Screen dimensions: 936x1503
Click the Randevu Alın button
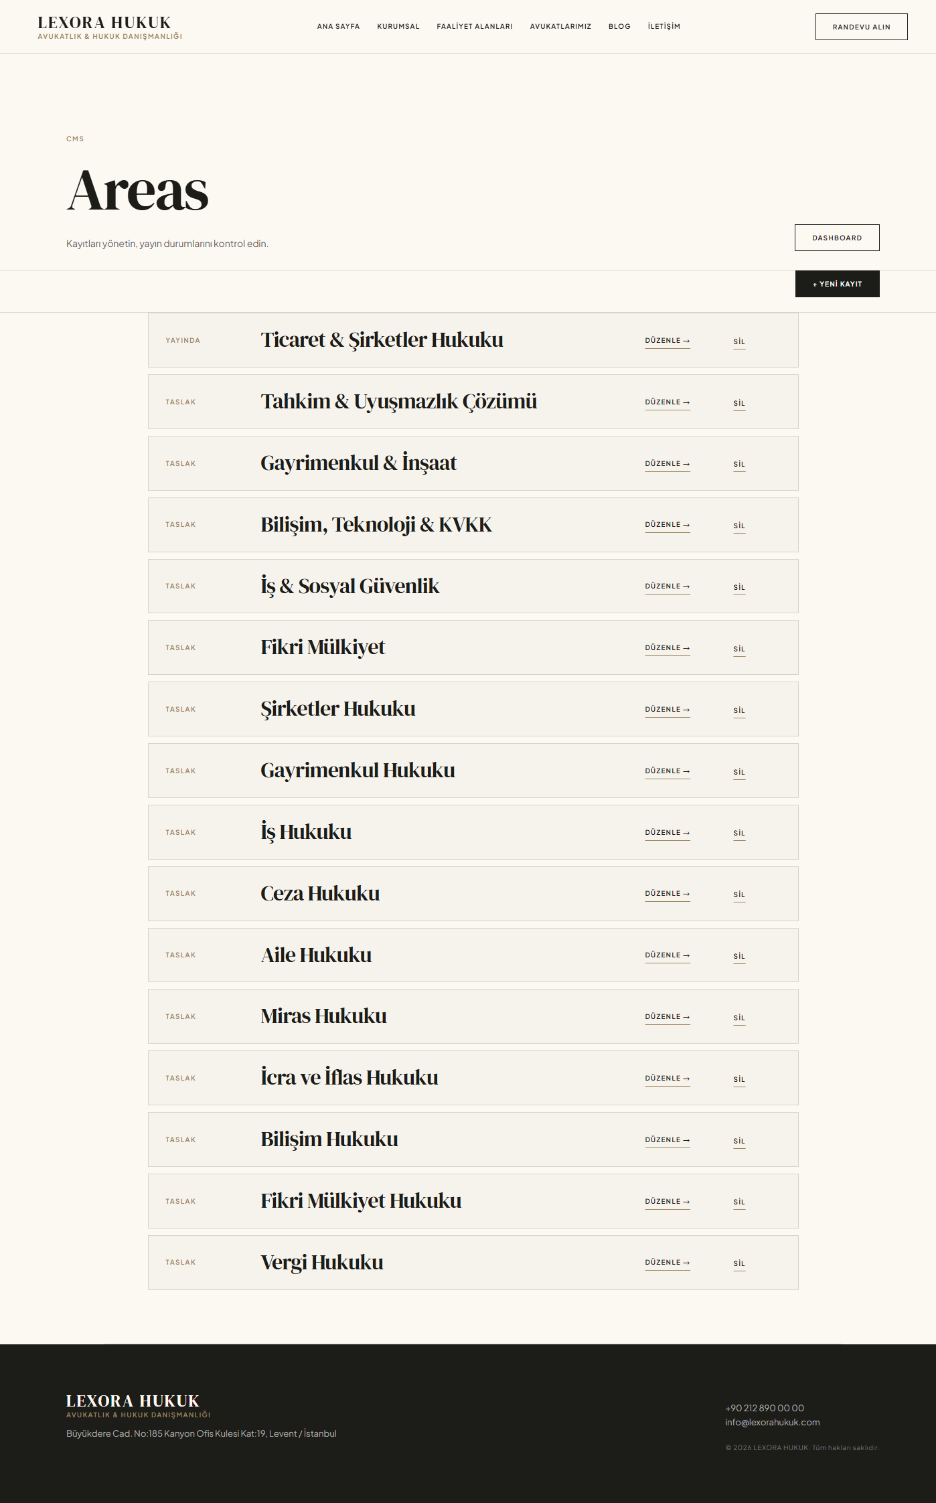click(861, 27)
